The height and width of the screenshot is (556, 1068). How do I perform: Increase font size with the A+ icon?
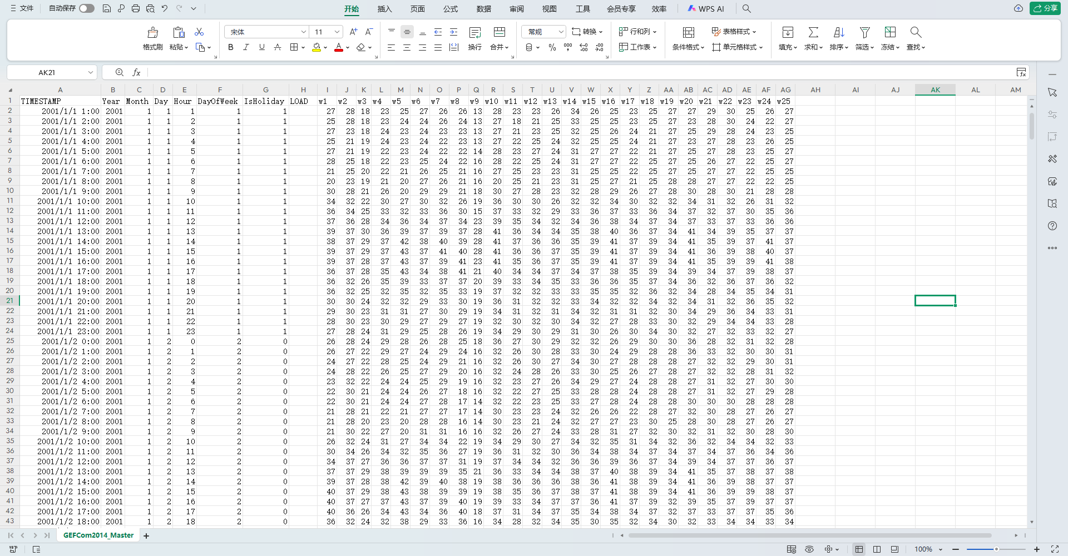click(353, 32)
